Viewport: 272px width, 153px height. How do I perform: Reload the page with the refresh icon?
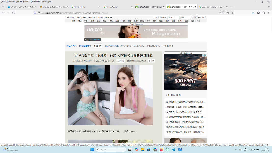pos(14,13)
